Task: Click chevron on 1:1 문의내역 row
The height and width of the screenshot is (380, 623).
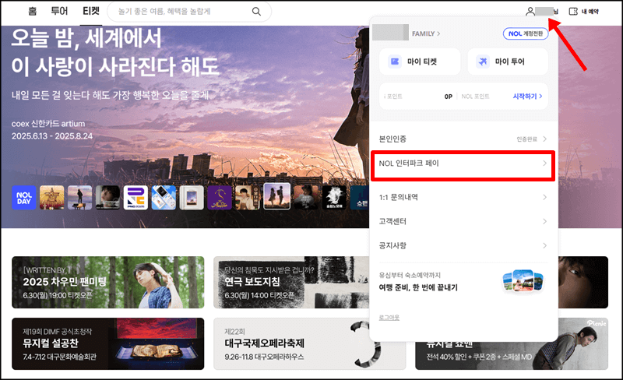Action: (544, 197)
